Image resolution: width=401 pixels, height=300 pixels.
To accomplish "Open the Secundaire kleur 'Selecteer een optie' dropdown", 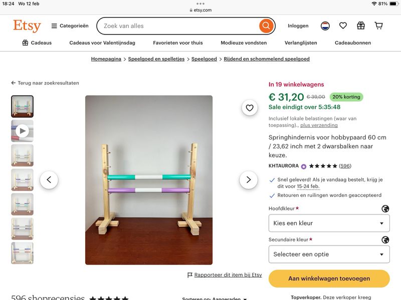I will (x=329, y=254).
